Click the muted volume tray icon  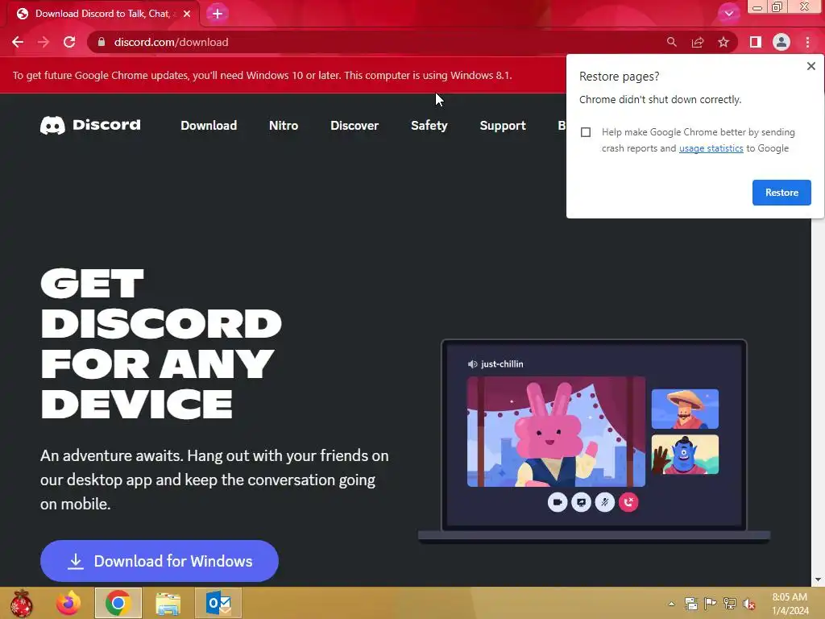pos(748,604)
